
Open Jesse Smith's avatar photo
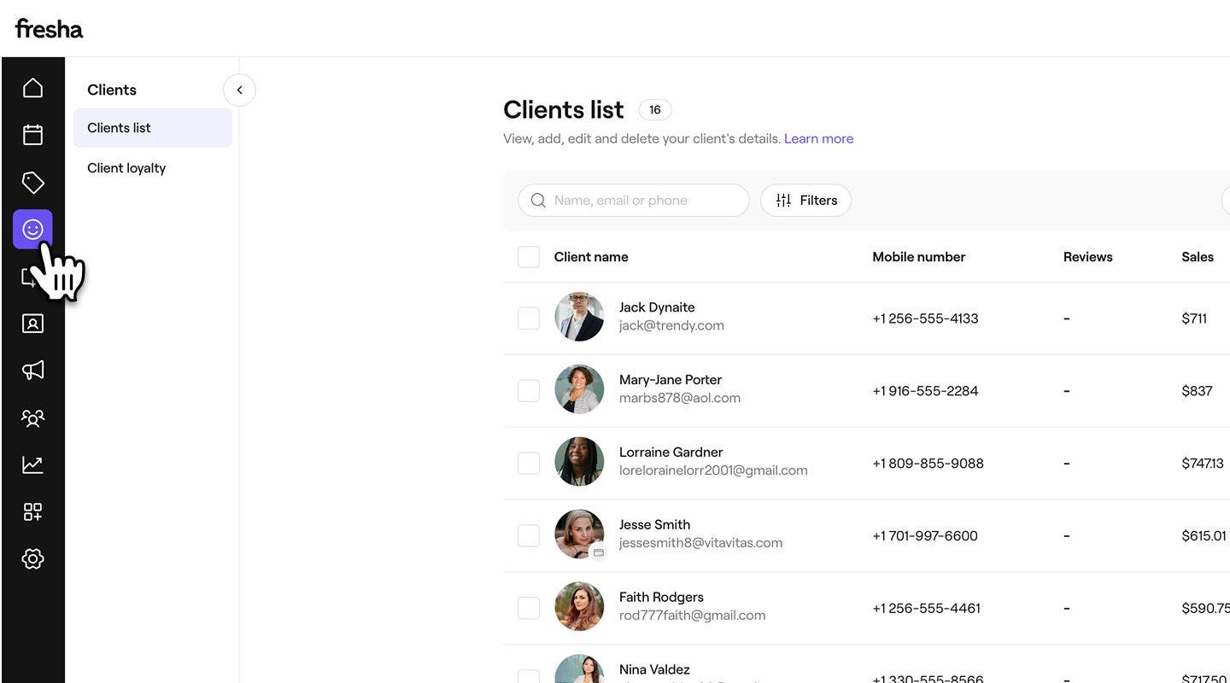point(579,534)
